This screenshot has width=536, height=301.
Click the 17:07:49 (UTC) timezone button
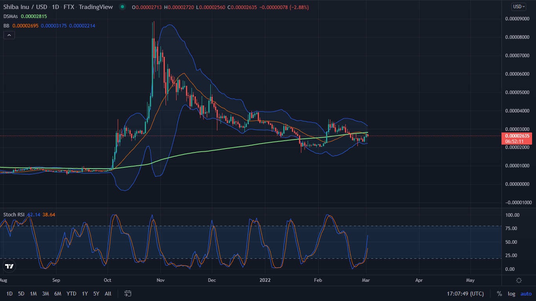(465, 294)
